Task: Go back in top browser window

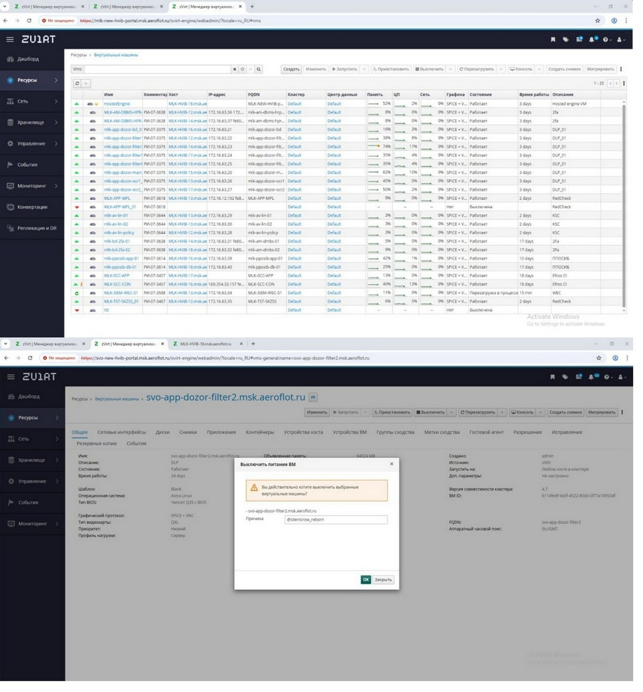Action: click(5, 21)
